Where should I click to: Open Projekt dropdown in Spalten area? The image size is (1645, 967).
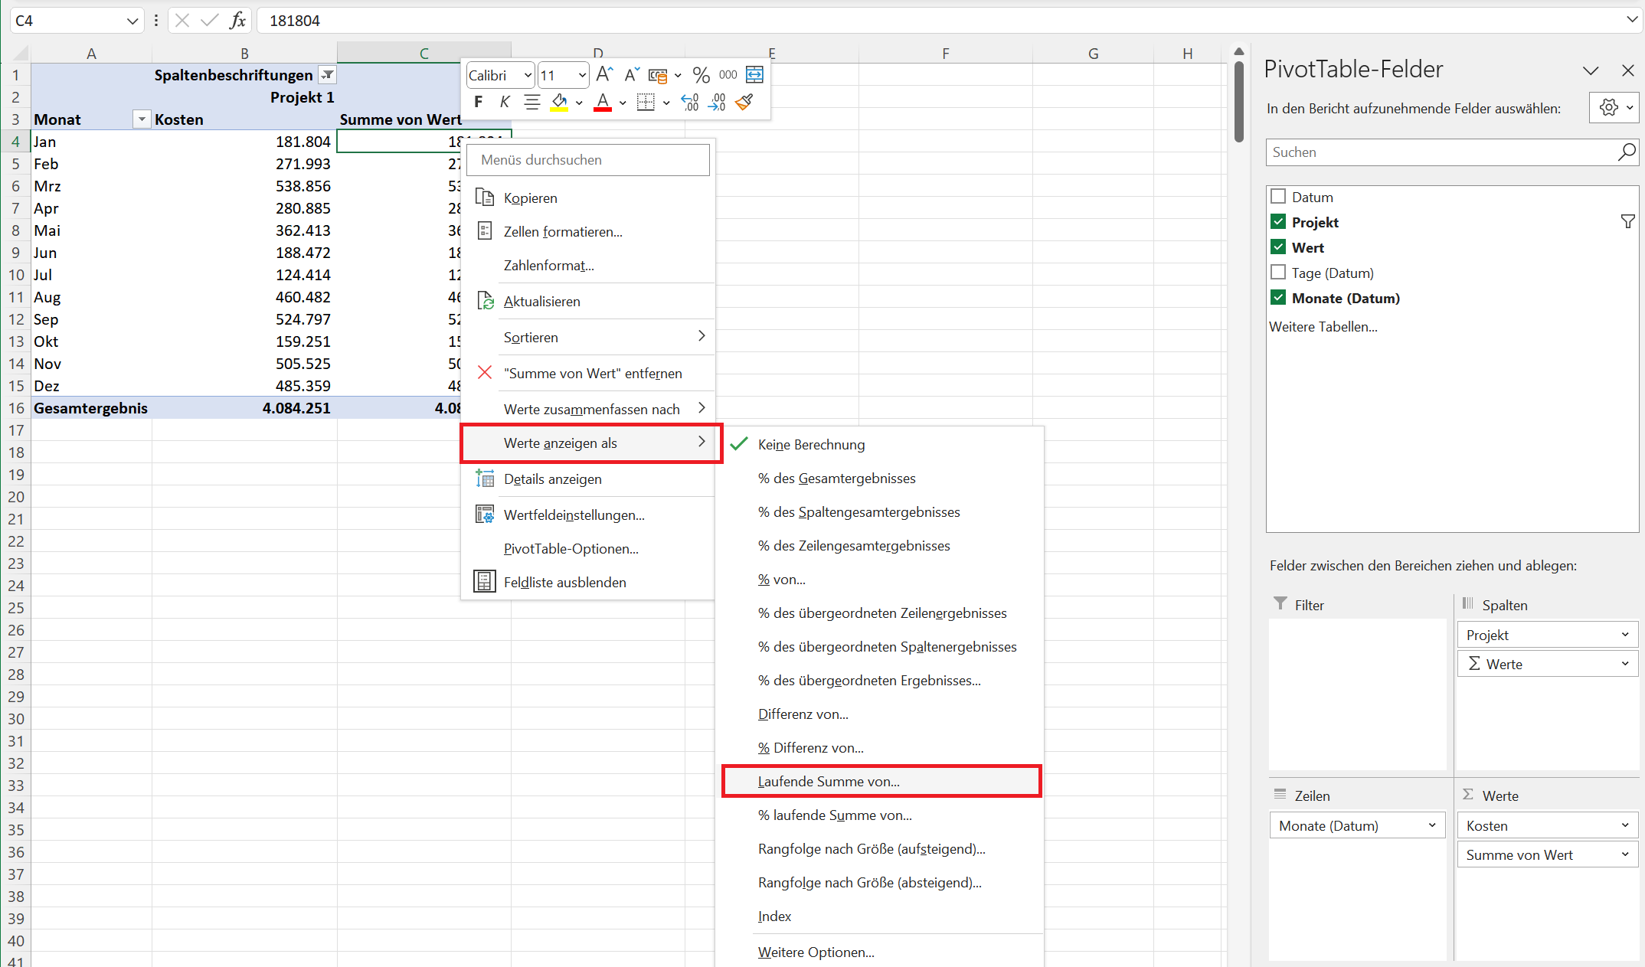click(x=1624, y=635)
